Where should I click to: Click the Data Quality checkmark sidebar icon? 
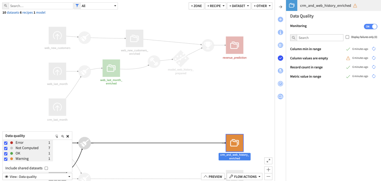pyautogui.click(x=280, y=58)
